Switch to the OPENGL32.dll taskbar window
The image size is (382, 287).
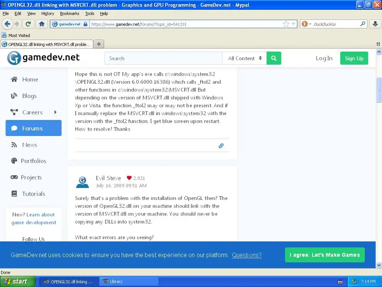pos(69,281)
